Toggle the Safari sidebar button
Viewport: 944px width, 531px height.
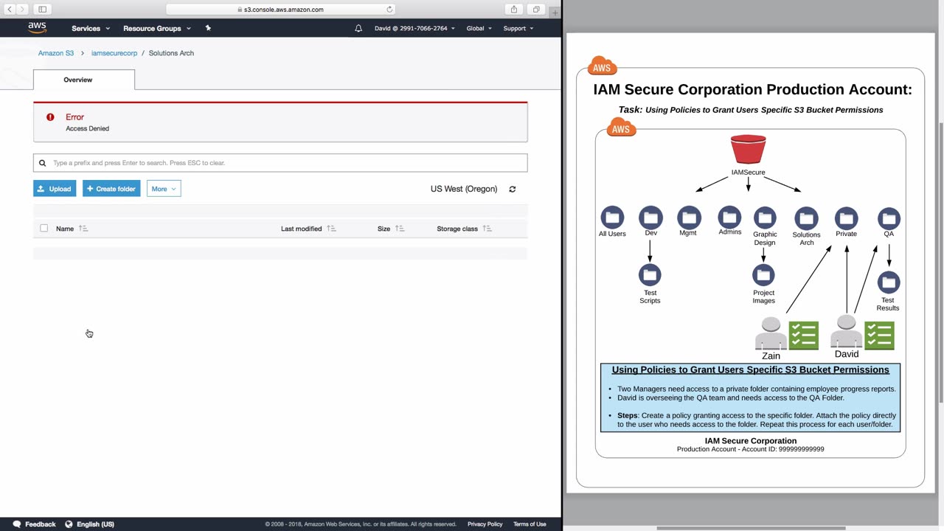coord(43,10)
